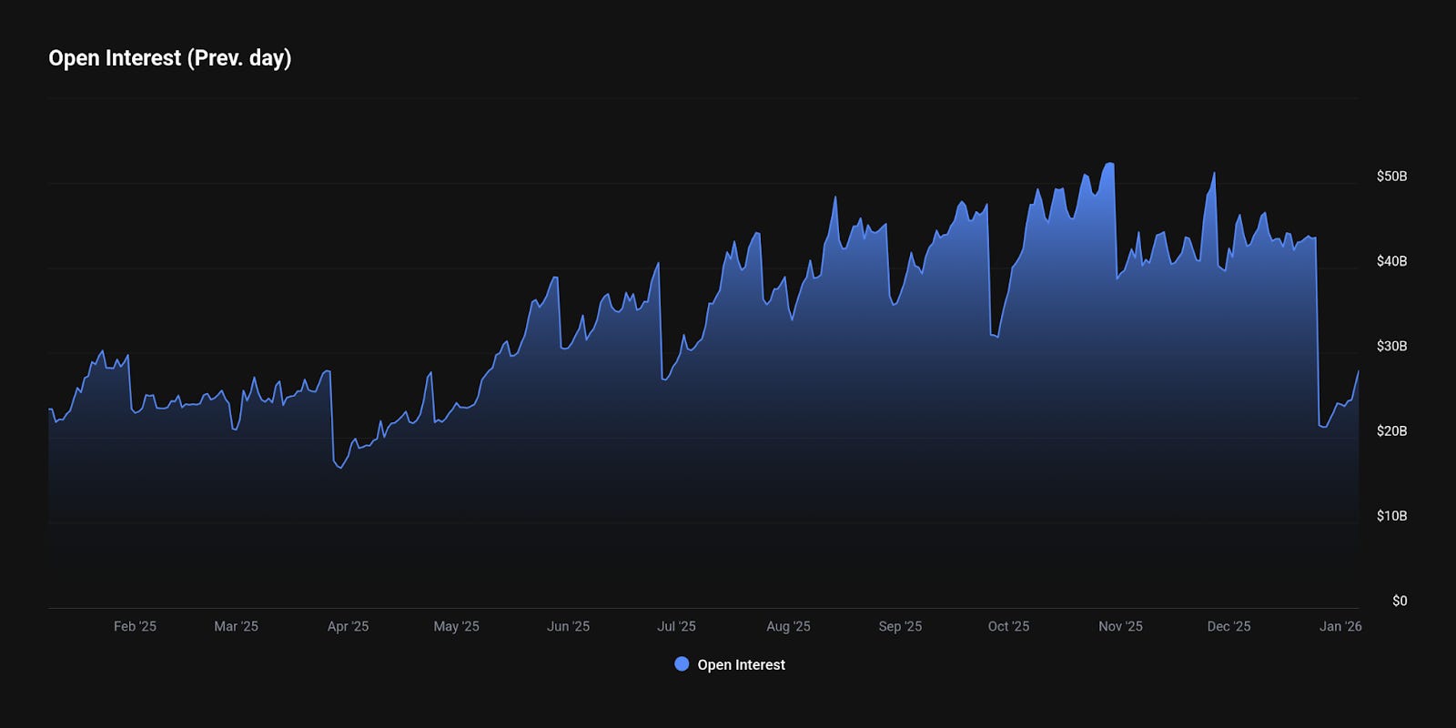Click the Nov '25 axis label
This screenshot has width=1456, height=728.
pyautogui.click(x=1120, y=626)
